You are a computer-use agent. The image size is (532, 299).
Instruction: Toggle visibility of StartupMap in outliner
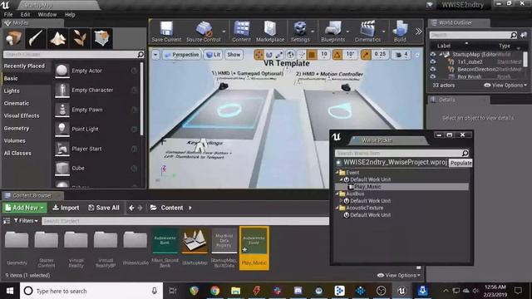click(433, 54)
